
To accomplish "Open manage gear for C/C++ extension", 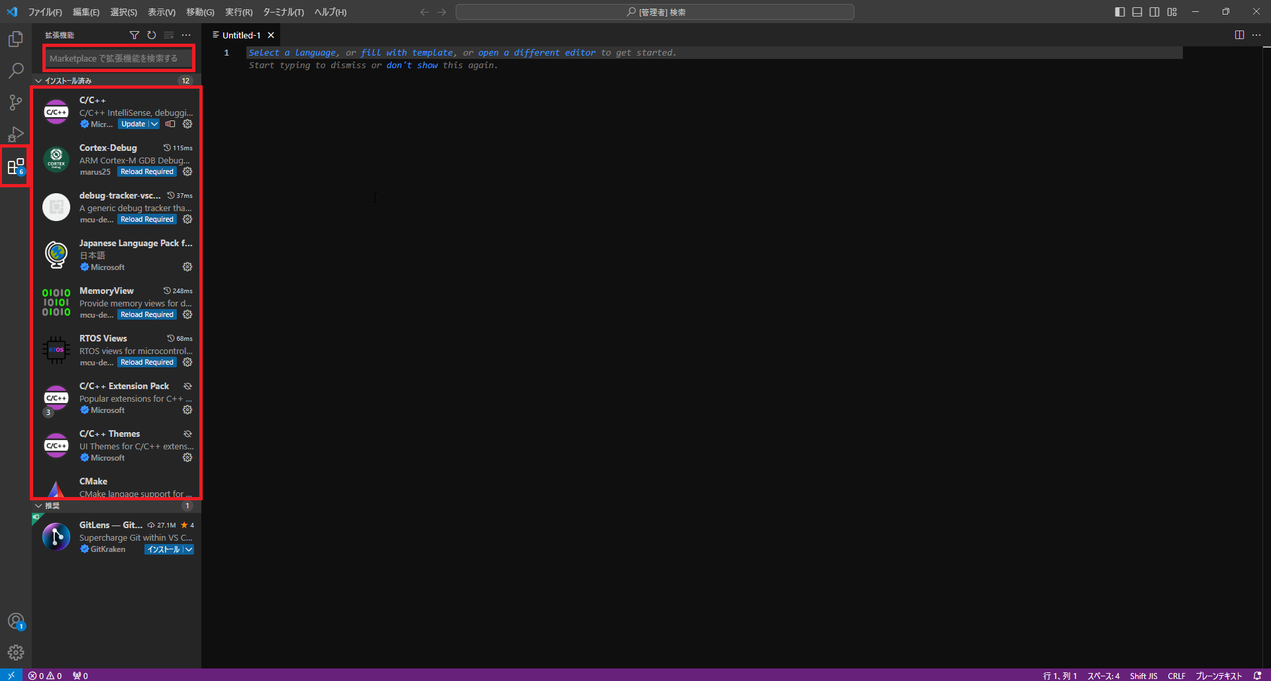I will pos(187,124).
